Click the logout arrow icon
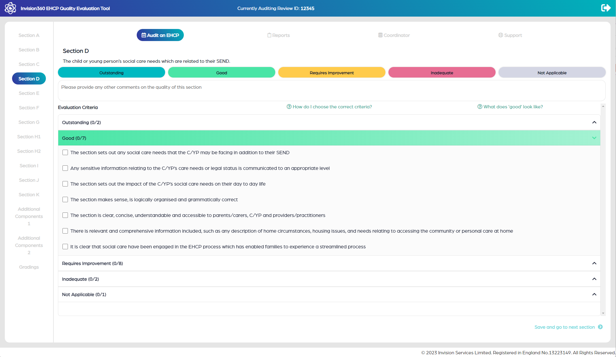Viewport: 616px width, 357px height. coord(605,8)
